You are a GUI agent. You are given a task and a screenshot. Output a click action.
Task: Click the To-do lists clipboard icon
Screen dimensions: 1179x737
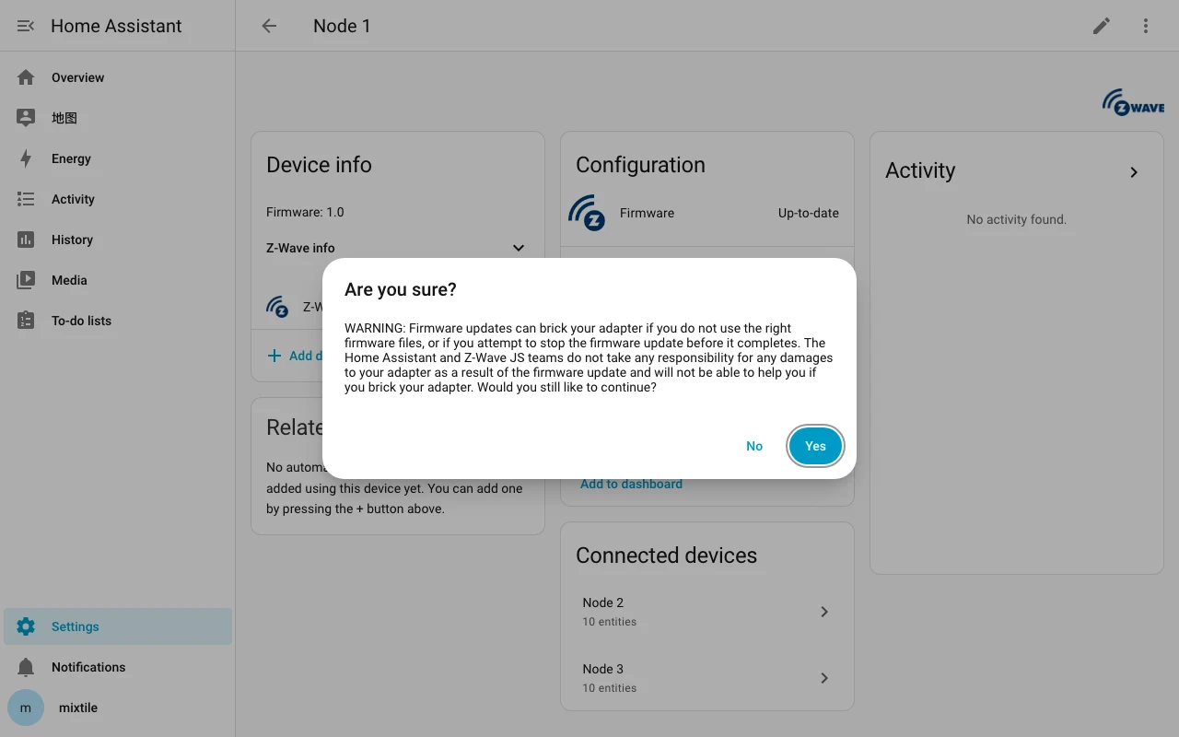(26, 321)
